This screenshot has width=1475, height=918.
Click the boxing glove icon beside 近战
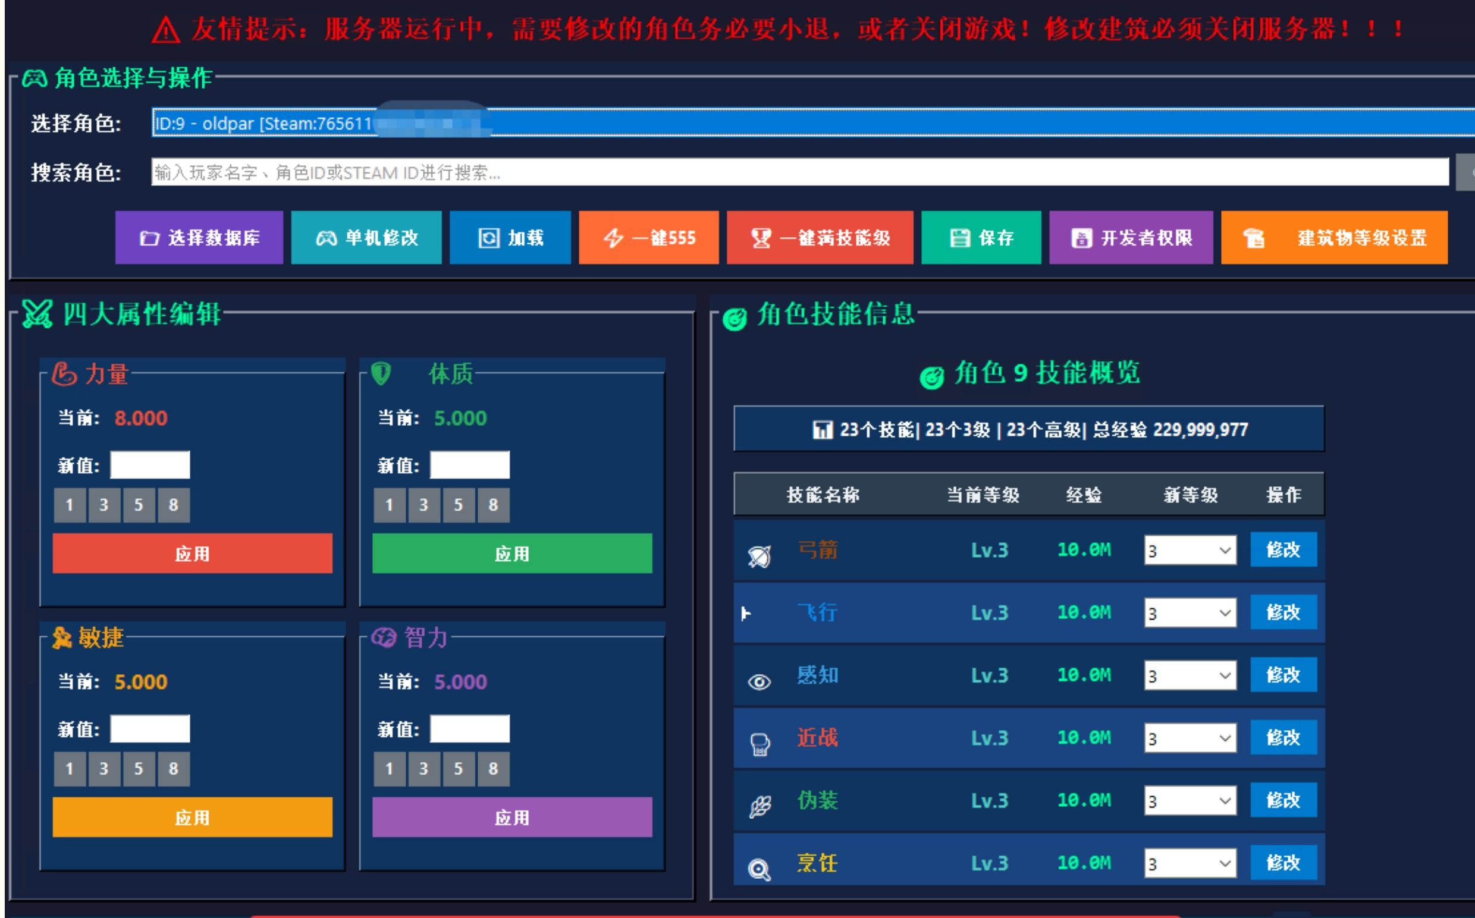coord(760,744)
